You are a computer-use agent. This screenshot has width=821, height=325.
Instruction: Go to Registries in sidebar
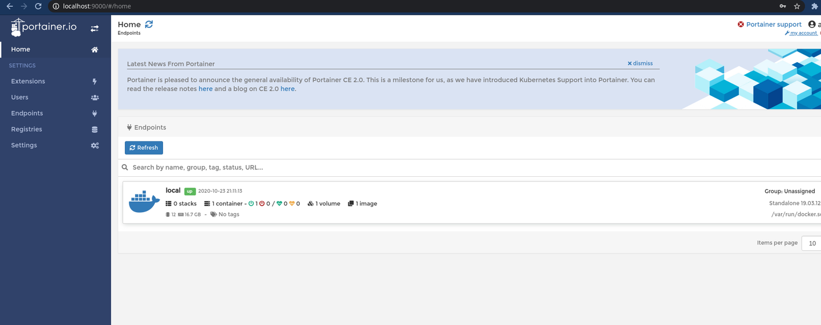click(26, 129)
